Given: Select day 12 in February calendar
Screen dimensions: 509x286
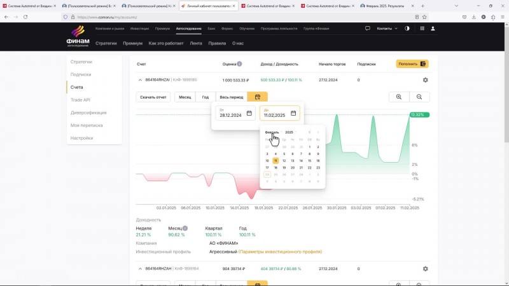Looking at the screenshot, I should tap(284, 161).
